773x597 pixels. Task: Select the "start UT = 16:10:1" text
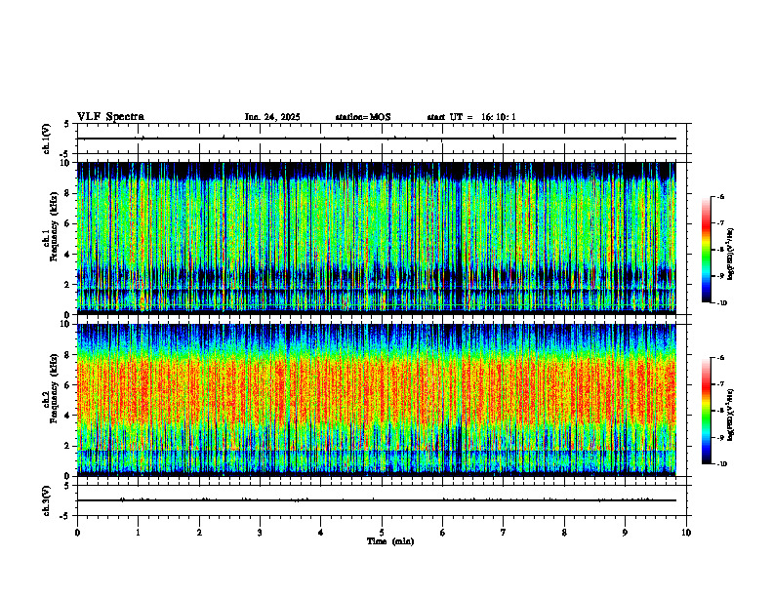point(471,117)
